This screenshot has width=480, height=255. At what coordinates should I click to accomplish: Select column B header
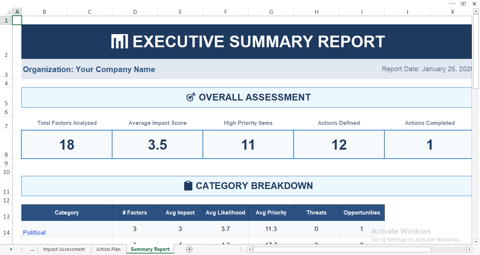[x=44, y=12]
